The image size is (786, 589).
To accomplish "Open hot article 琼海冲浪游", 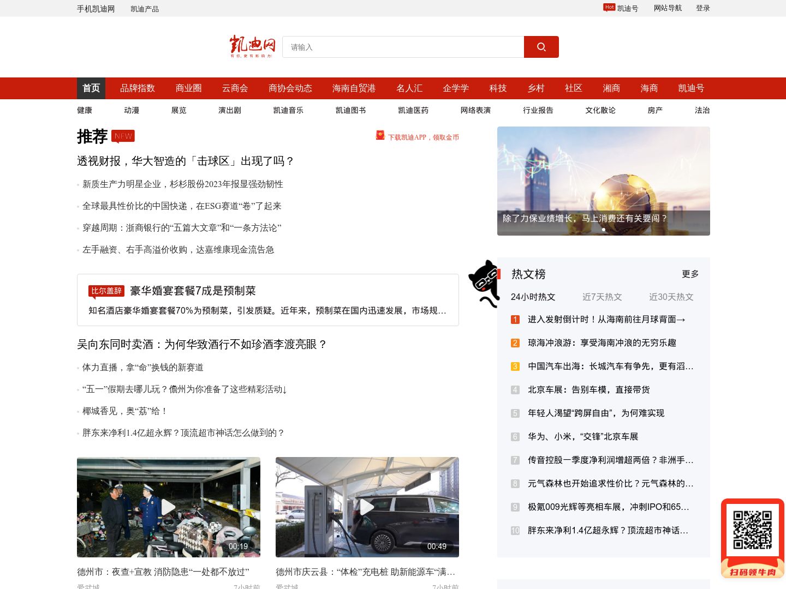I will coord(602,343).
